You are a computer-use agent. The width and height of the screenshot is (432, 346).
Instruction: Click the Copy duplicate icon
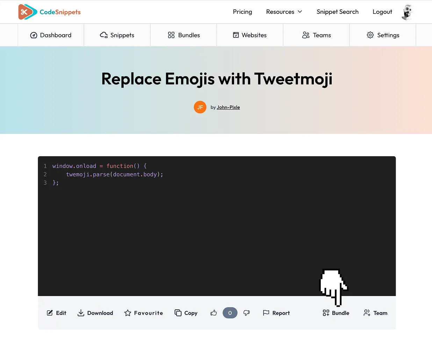tap(178, 313)
